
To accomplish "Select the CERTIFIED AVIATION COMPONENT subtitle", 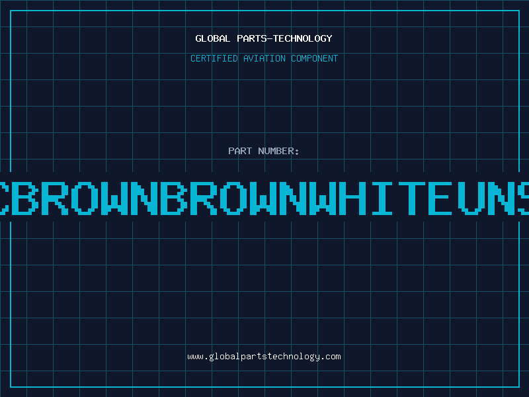I will pos(264,58).
